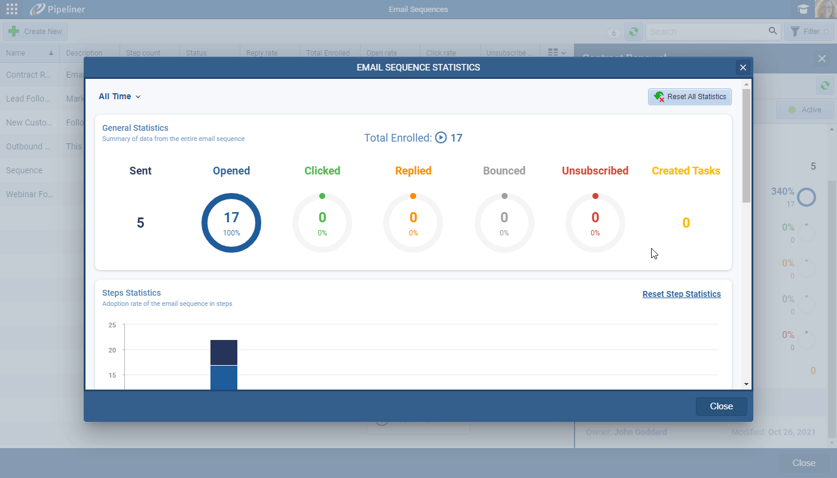Click the Reset Step Statistics link
This screenshot has width=837, height=478.
[x=682, y=293]
